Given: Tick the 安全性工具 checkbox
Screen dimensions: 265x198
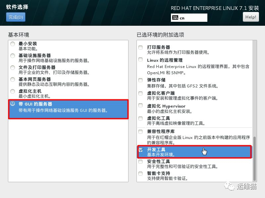Looking at the screenshot, I should 140,162.
